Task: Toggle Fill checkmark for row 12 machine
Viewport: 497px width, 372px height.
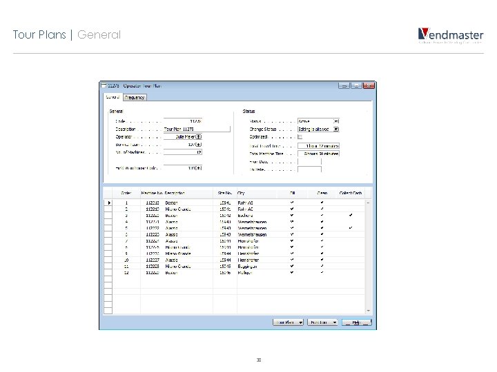Action: coord(292,272)
